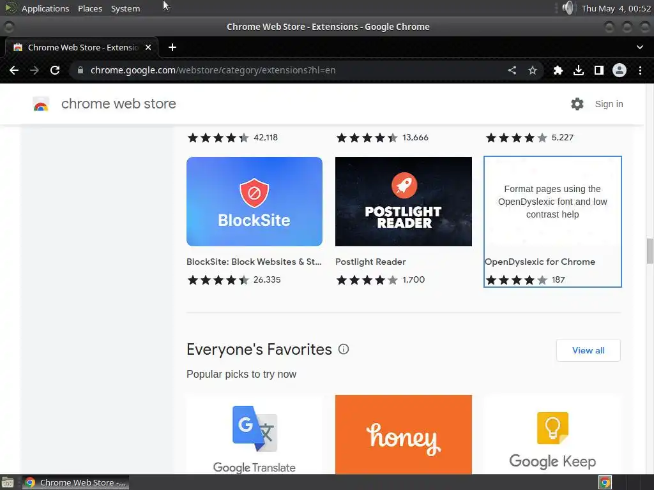Expand the tab search dropdown arrow
This screenshot has width=654, height=490.
click(640, 47)
